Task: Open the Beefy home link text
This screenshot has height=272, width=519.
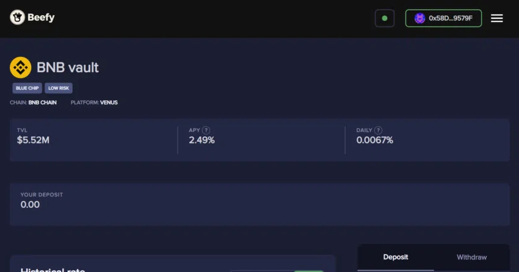Action: click(x=41, y=17)
